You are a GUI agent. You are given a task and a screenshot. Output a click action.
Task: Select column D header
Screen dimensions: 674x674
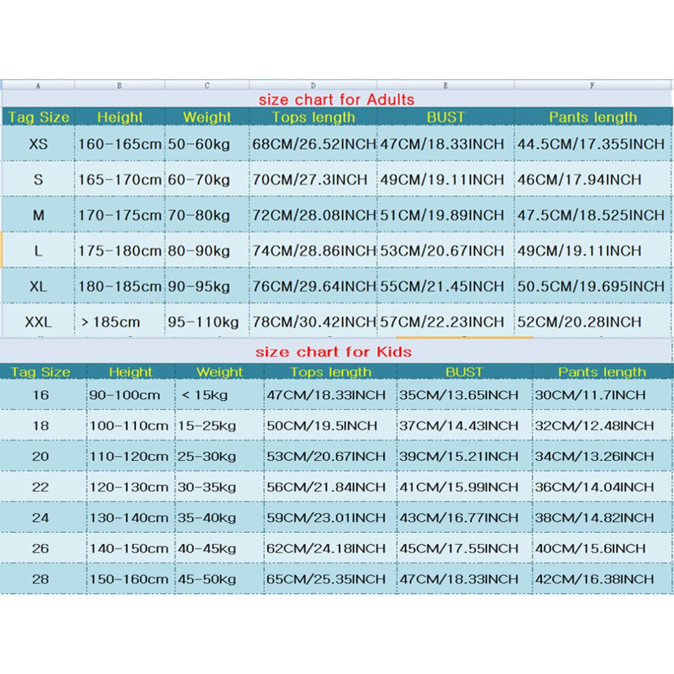pos(313,85)
